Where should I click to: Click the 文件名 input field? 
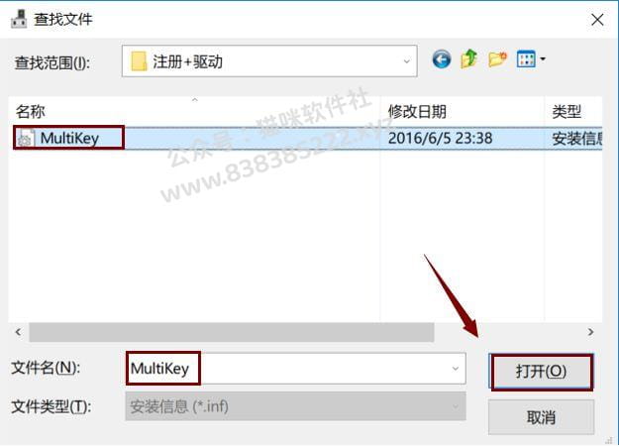click(x=295, y=369)
